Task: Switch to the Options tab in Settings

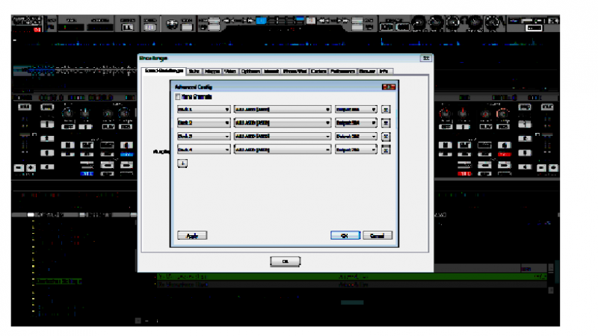Action: pyautogui.click(x=250, y=71)
